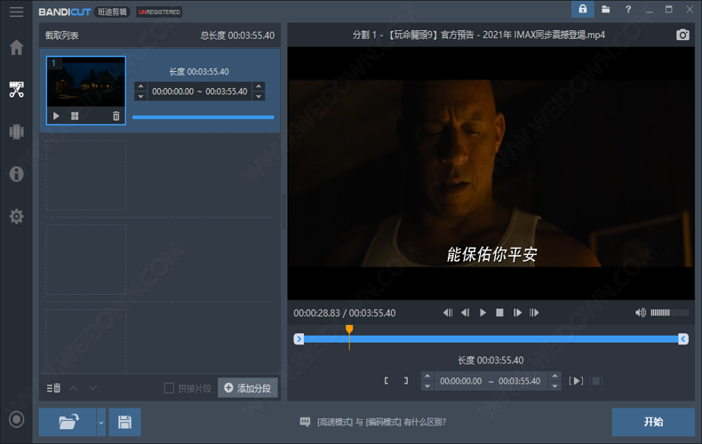This screenshot has width=702, height=444.
Task: Adjust the volume level slider
Action: (669, 313)
